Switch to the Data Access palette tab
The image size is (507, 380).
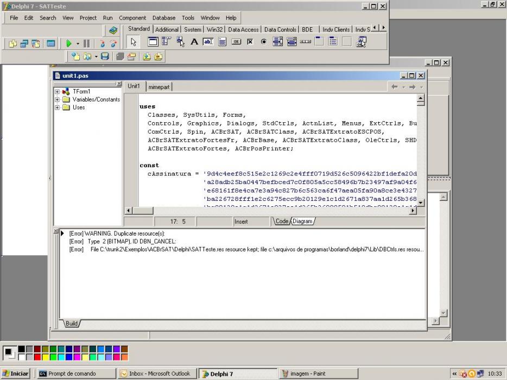pos(243,29)
